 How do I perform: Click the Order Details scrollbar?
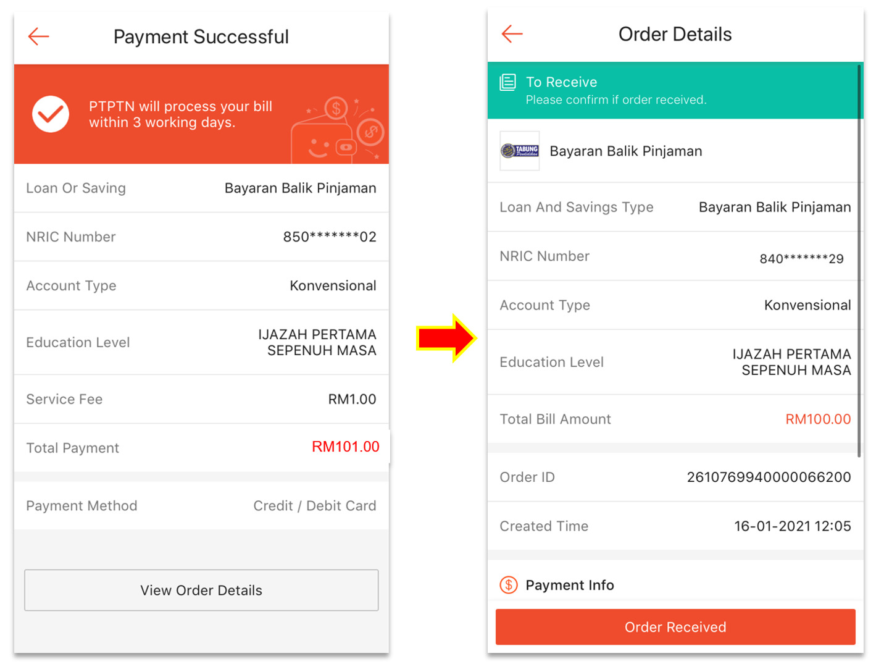859,259
